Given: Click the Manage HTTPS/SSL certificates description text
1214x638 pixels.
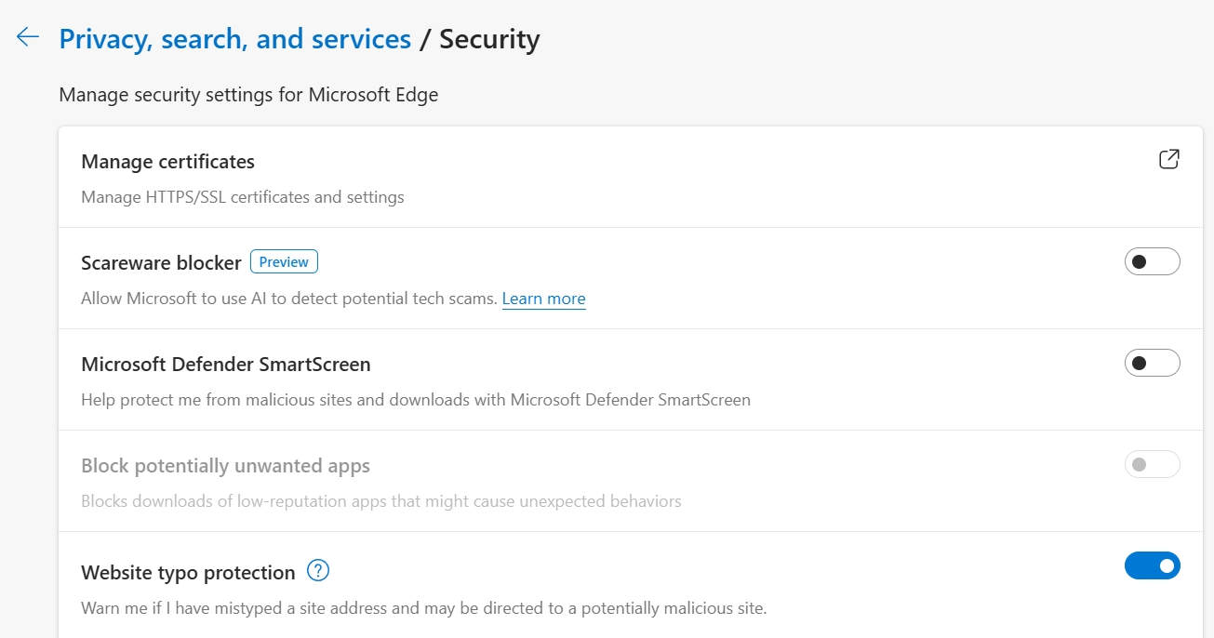Looking at the screenshot, I should [x=242, y=197].
